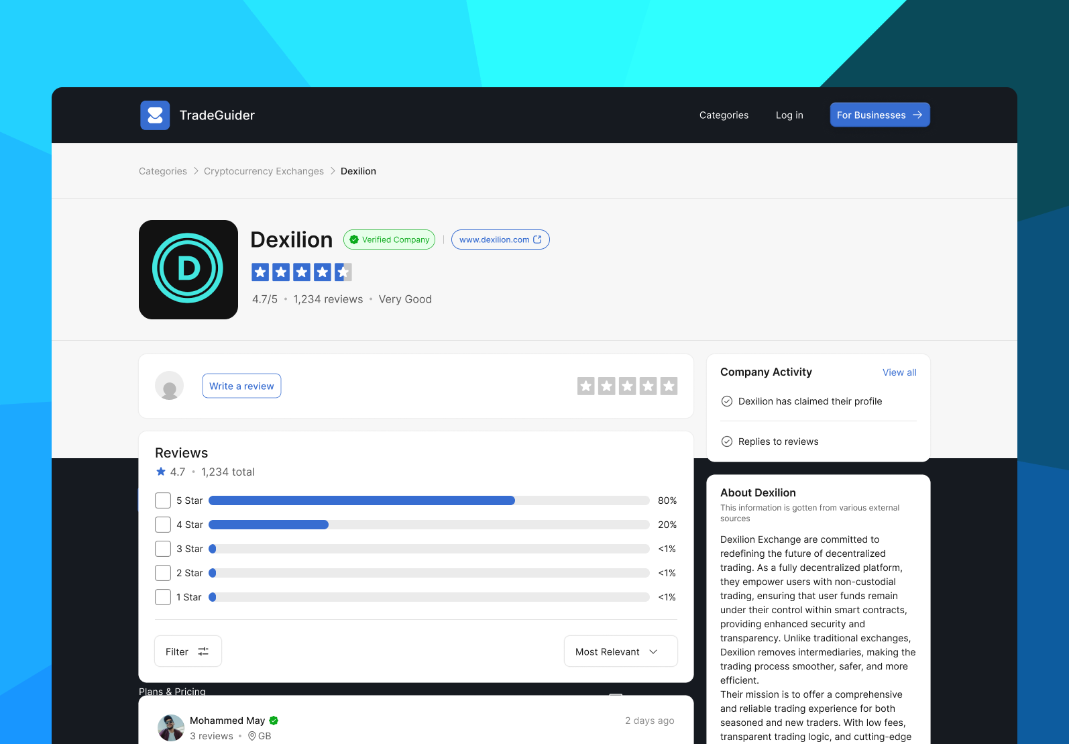Check the 2 Star filter checkbox
Viewport: 1069px width, 744px height.
(x=163, y=573)
